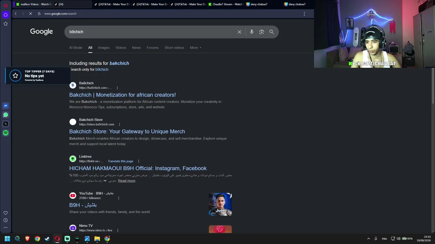Clear the Google search box text
Viewport: 435px width, 244px height.
240,32
